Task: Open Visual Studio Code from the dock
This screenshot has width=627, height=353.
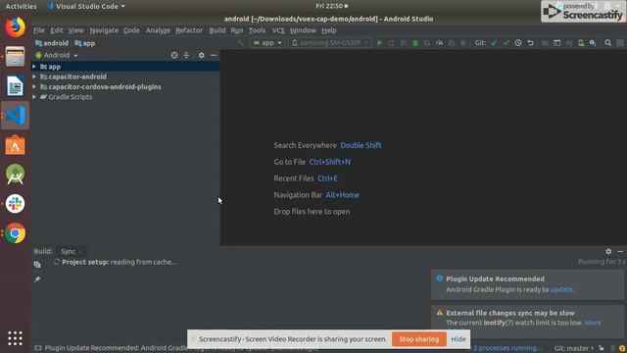Action: point(16,116)
